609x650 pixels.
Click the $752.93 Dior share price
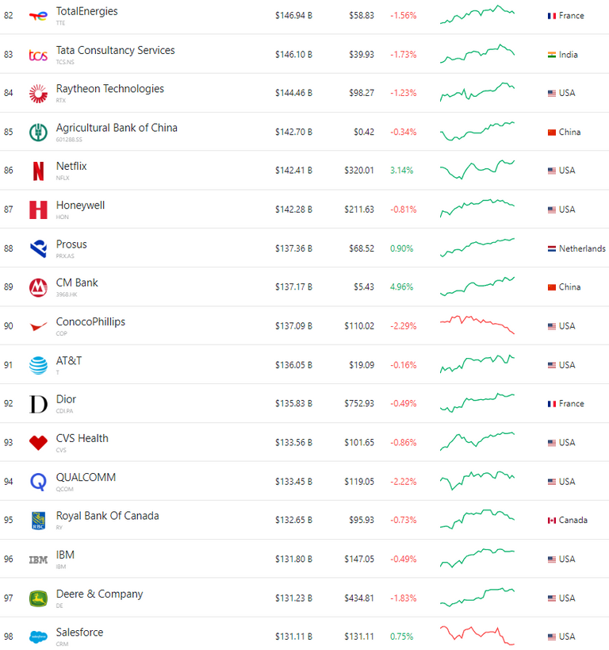click(x=358, y=404)
